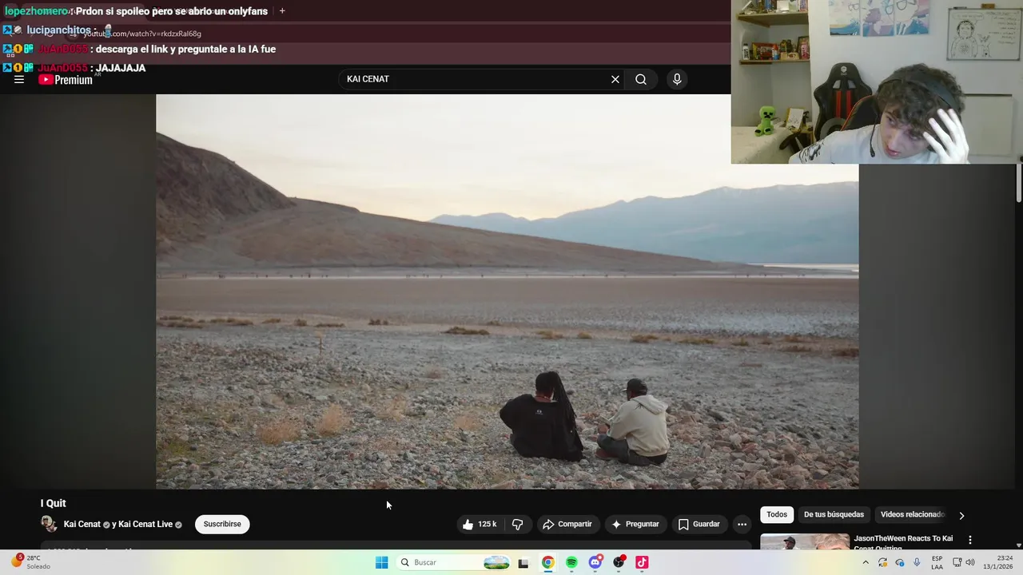Change the ESP LAA input language
Image resolution: width=1023 pixels, height=575 pixels.
pyautogui.click(x=937, y=562)
